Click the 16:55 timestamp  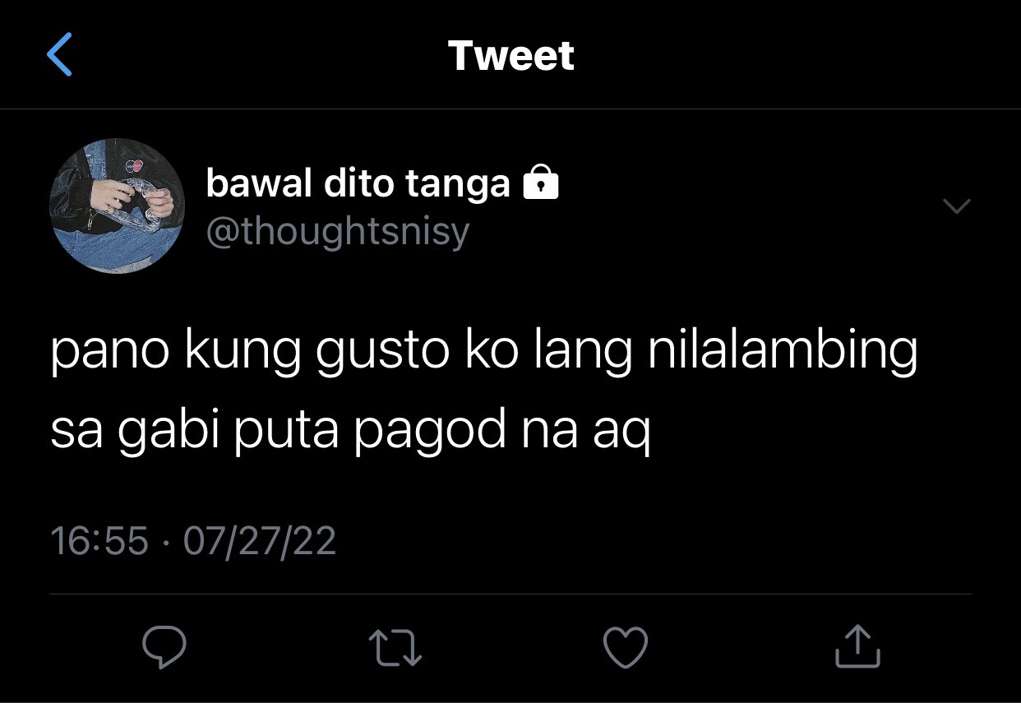[x=99, y=541]
